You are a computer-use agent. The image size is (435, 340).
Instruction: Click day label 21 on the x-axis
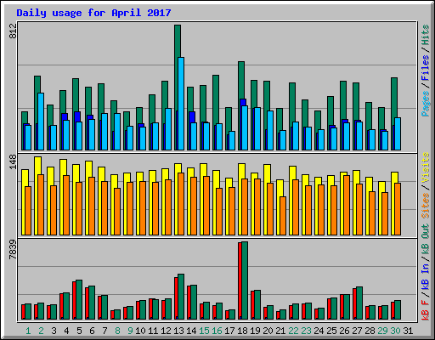tap(280, 331)
